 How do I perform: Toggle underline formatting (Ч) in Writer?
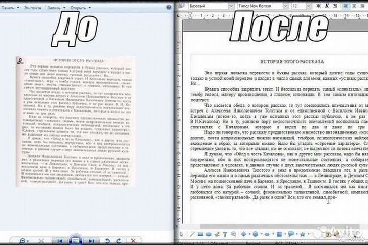[x=335, y=6]
